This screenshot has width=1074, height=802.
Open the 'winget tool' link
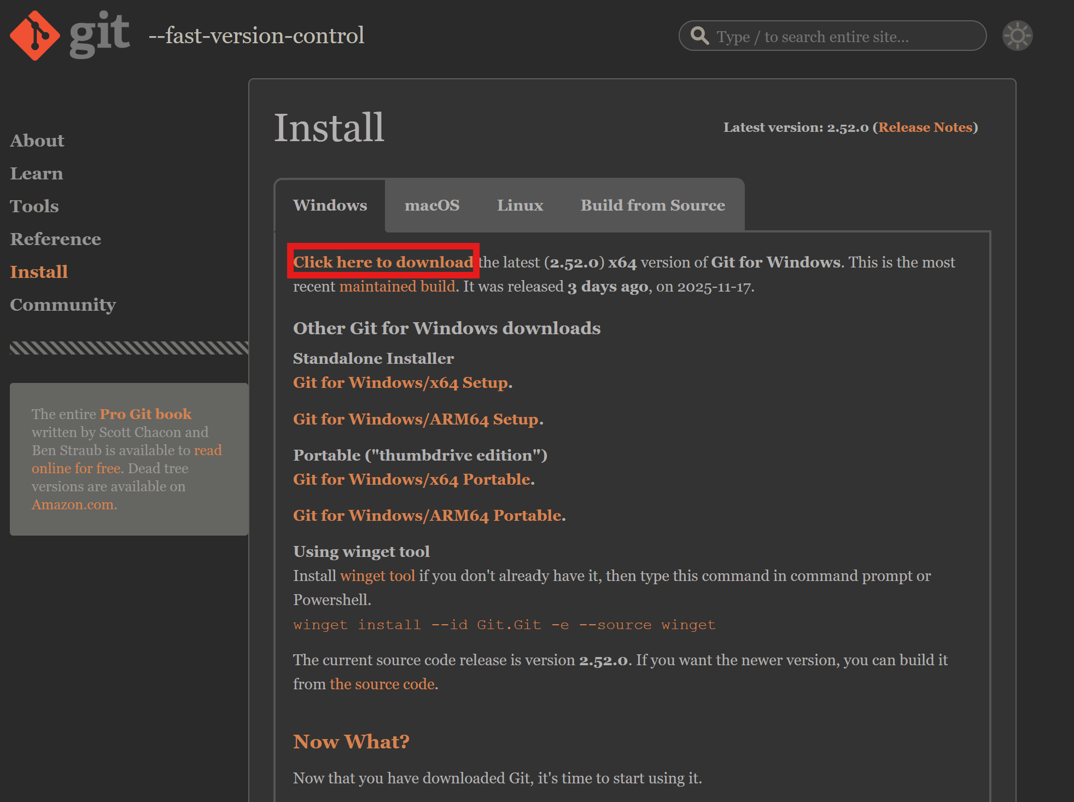click(x=378, y=576)
